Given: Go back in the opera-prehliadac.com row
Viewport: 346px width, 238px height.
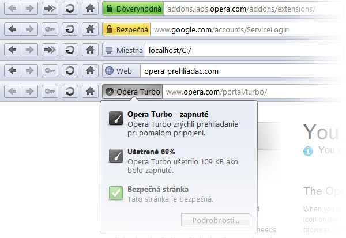Looking at the screenshot, I should tap(13, 70).
